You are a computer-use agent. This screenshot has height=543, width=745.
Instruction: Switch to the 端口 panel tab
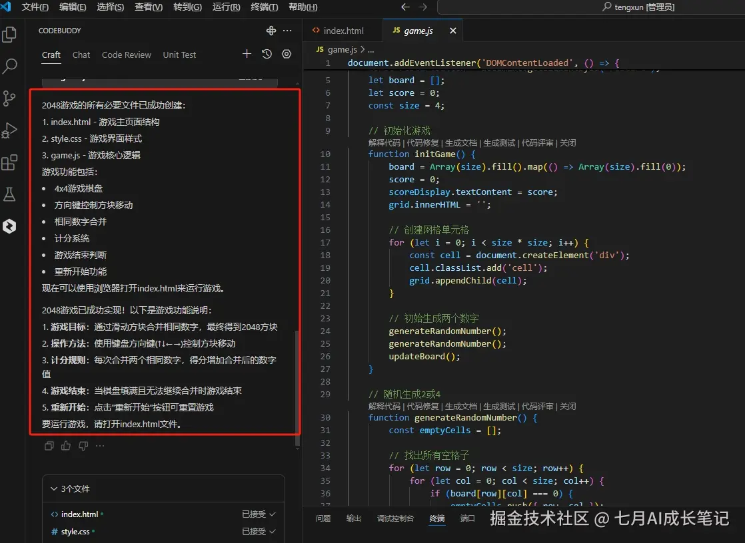tap(468, 518)
